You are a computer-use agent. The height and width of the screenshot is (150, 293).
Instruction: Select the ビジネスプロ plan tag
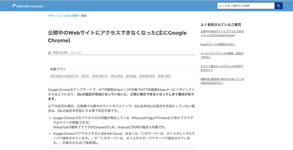point(147,76)
